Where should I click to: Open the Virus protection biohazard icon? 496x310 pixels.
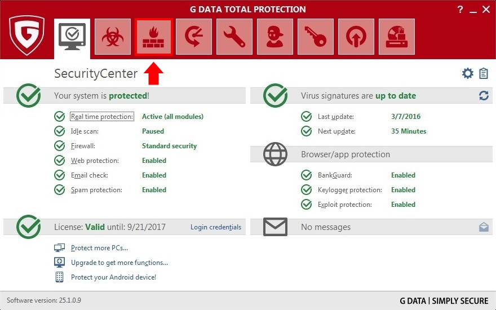113,37
